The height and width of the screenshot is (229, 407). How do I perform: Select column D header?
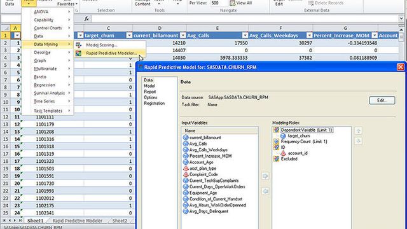coord(160,28)
